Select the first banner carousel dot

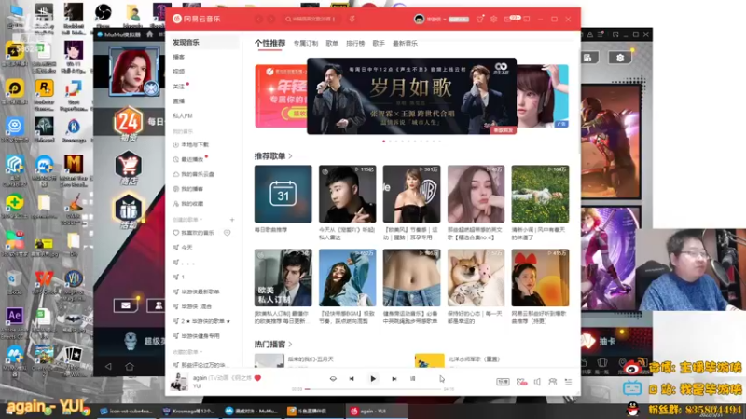(x=384, y=142)
